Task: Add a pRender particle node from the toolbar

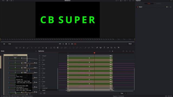Action: pos(92,48)
